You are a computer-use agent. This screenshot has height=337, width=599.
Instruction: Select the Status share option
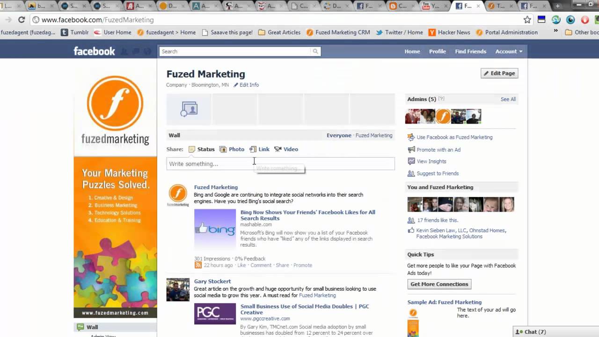[x=201, y=149]
